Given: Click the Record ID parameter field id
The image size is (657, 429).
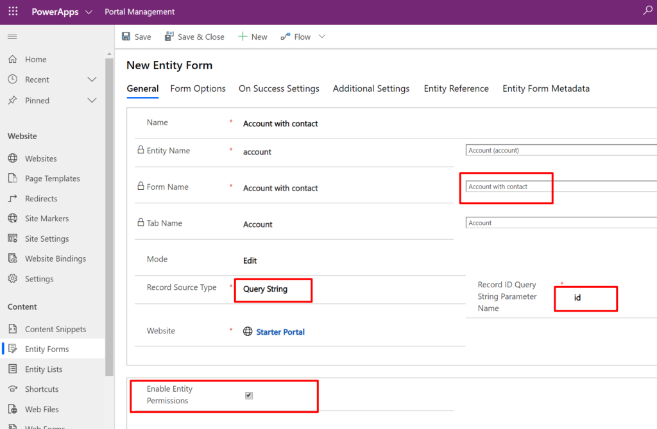Looking at the screenshot, I should click(577, 298).
